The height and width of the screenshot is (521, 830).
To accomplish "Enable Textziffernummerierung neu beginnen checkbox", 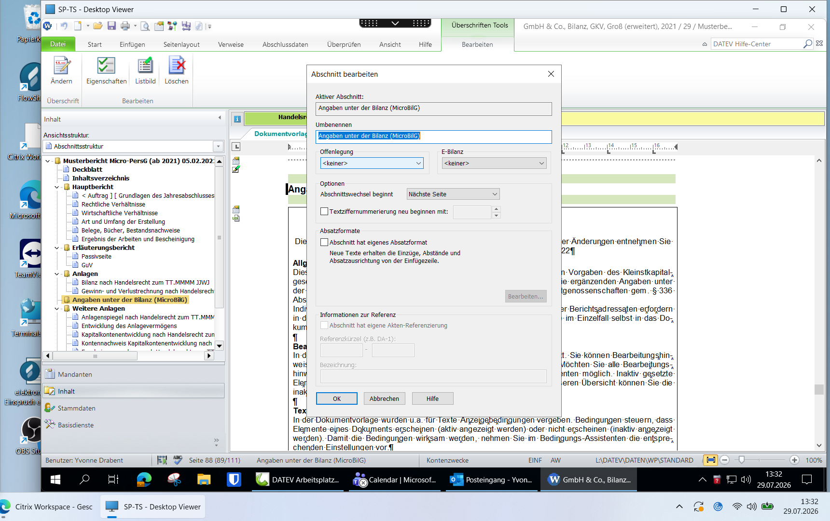I will pos(324,211).
